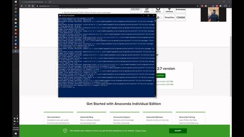Viewport: 244px width, 137px height.
Task: Bookmark this page with the star icon
Action: point(197,6)
